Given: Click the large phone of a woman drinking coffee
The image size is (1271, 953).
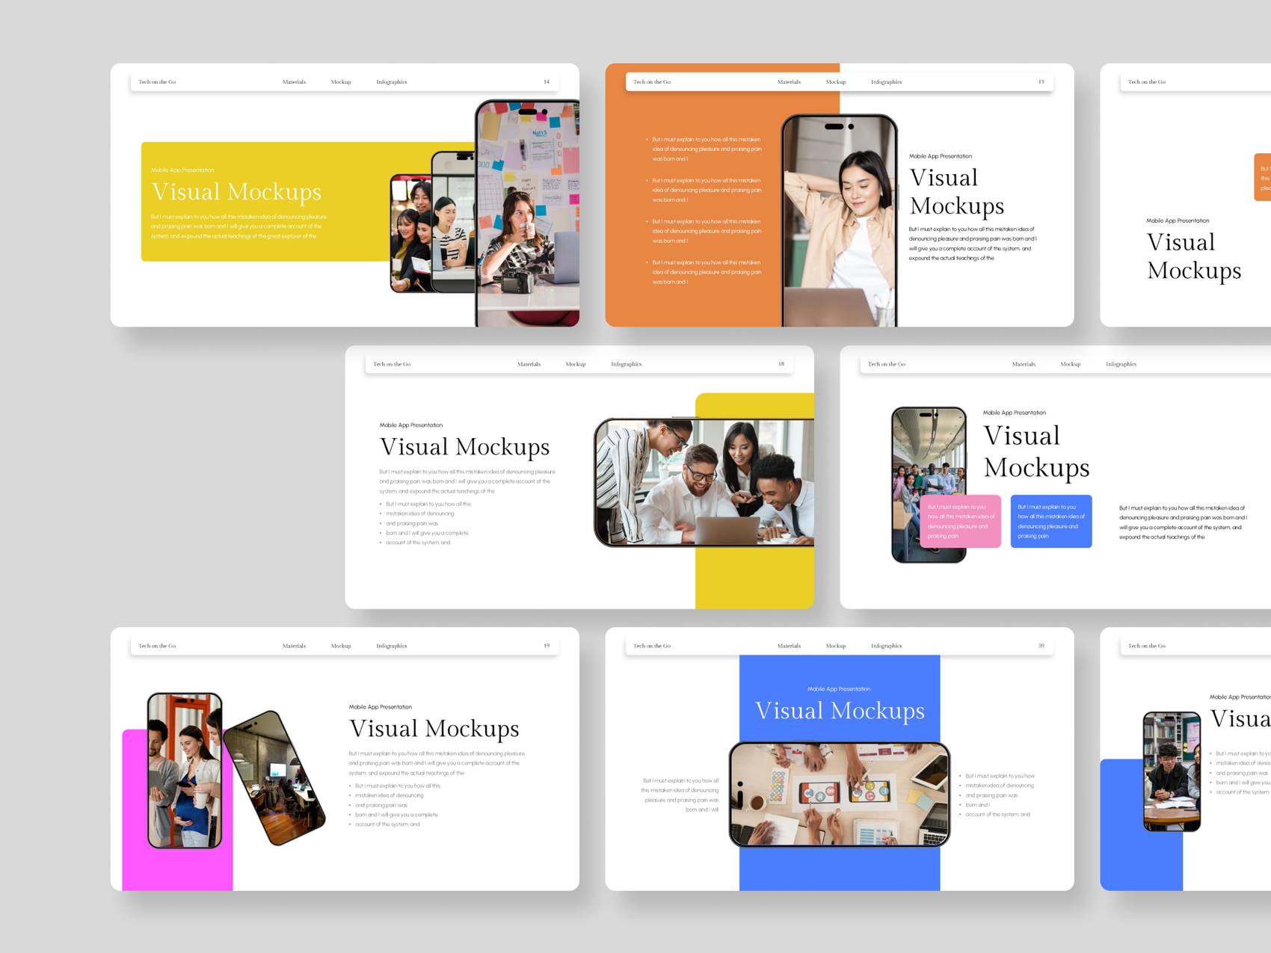Looking at the screenshot, I should pyautogui.click(x=528, y=213).
